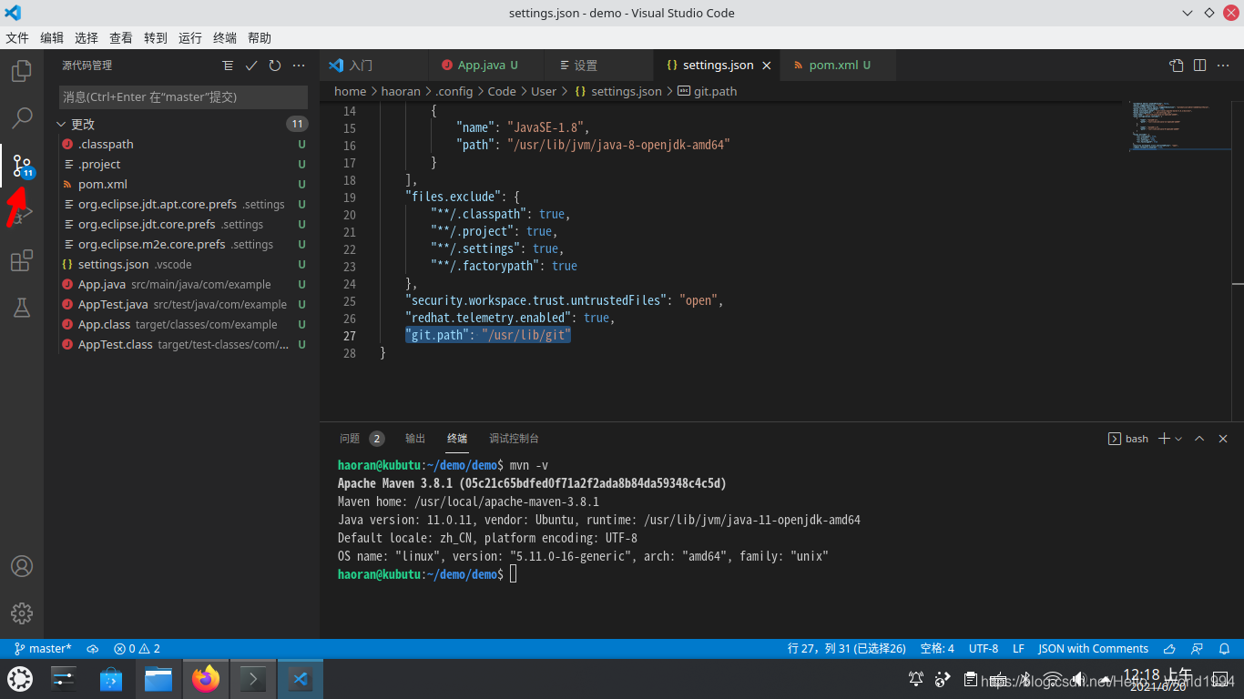1244x699 pixels.
Task: Refresh the Source Control view
Action: coord(275,66)
